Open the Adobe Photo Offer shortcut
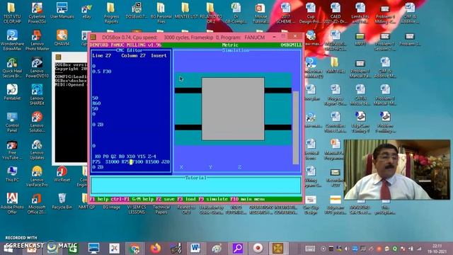Image resolution: width=453 pixels, height=255 pixels. point(12,203)
